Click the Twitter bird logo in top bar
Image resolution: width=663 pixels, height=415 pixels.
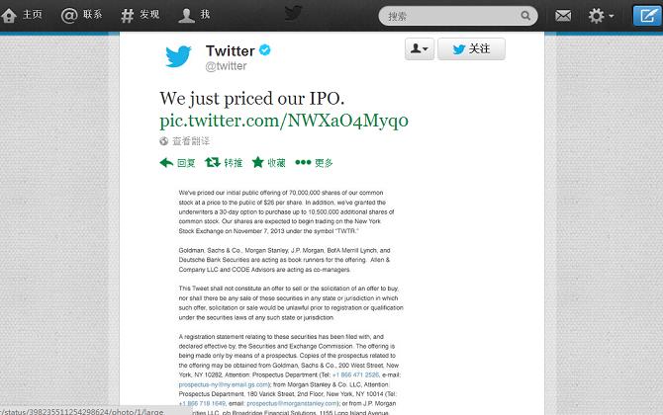(293, 14)
